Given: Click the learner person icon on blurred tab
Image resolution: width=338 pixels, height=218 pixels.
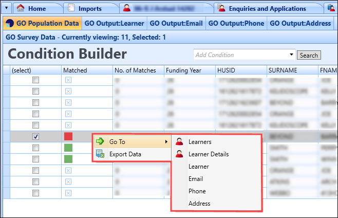Looking at the screenshot, I should click(x=127, y=8).
